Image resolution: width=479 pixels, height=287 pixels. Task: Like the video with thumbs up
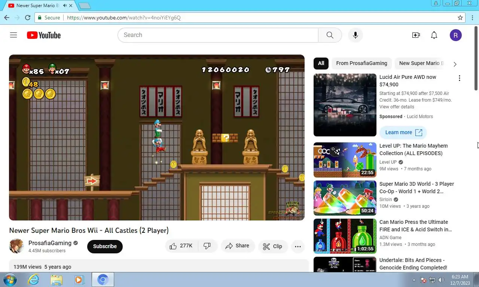[x=181, y=246]
